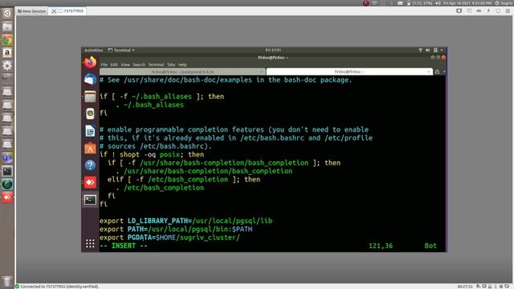Screen dimensions: 514x289
Task: Open the remote clock Fri 21:31
Action: (273, 50)
